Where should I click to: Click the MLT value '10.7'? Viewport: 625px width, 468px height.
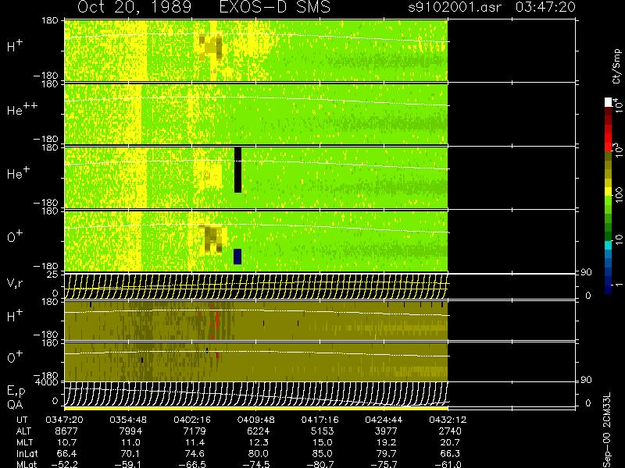click(x=67, y=442)
